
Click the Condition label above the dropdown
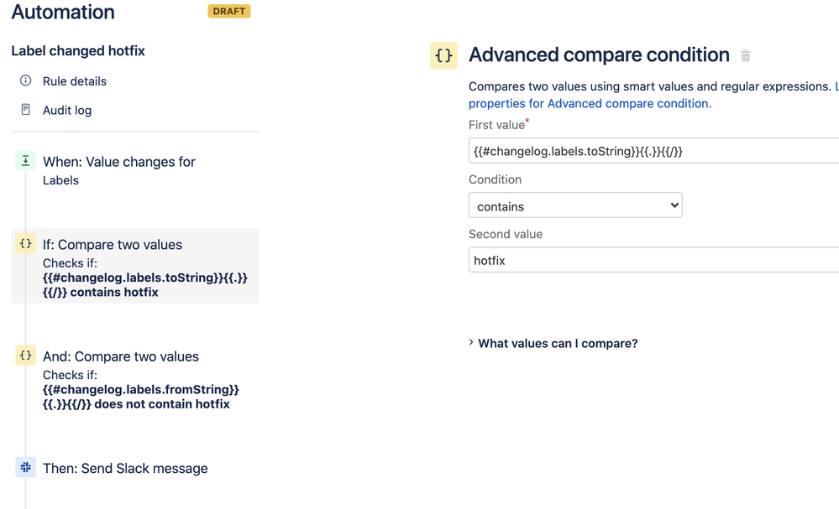[495, 179]
